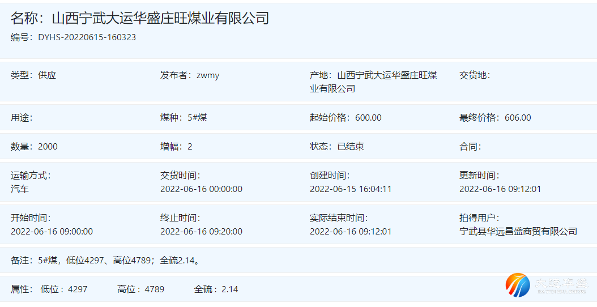The image size is (597, 307).
Task: Click the final price 606.00
Action: tap(518, 118)
